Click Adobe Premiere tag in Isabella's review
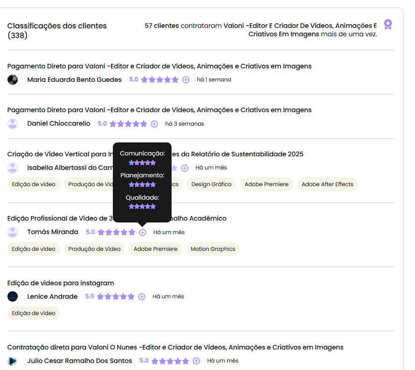The height and width of the screenshot is (370, 415). [266, 184]
